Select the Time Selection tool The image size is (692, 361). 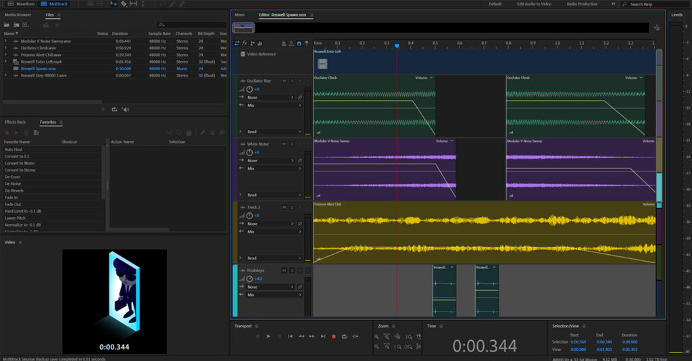(143, 4)
